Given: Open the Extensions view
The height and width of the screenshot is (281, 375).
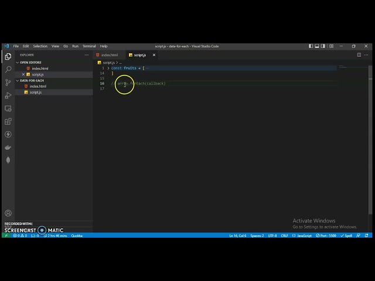Looking at the screenshot, I should click(x=8, y=121).
